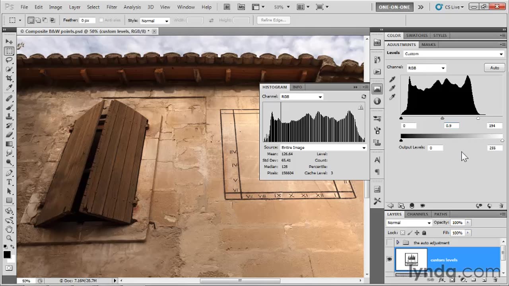Refresh the histogram with the uncached refresh icon
This screenshot has width=509, height=286.
pos(363,97)
